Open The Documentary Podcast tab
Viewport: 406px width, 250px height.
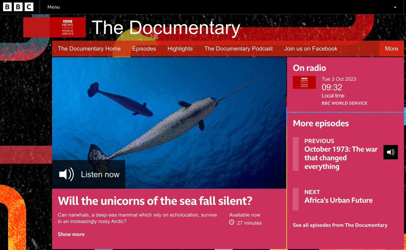click(x=239, y=49)
